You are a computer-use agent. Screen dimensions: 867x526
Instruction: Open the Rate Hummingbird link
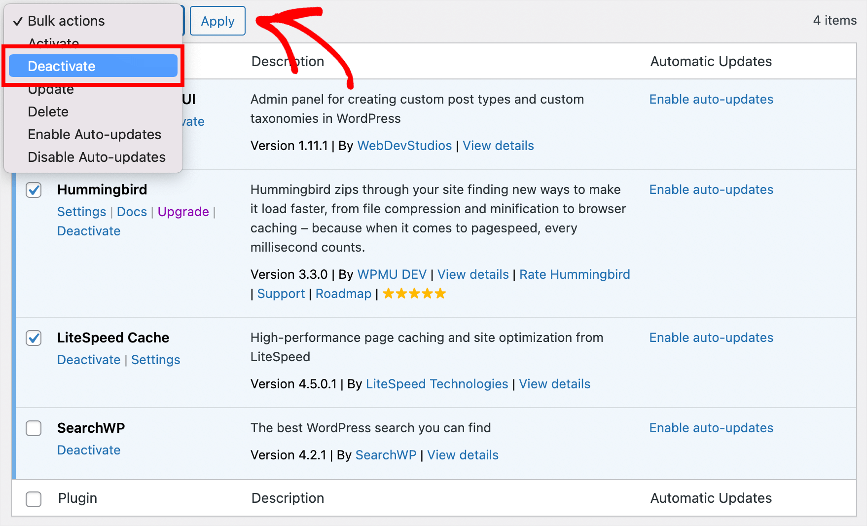(575, 274)
